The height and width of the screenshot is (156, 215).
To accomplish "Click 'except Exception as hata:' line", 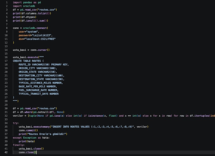I will coord(31,138).
